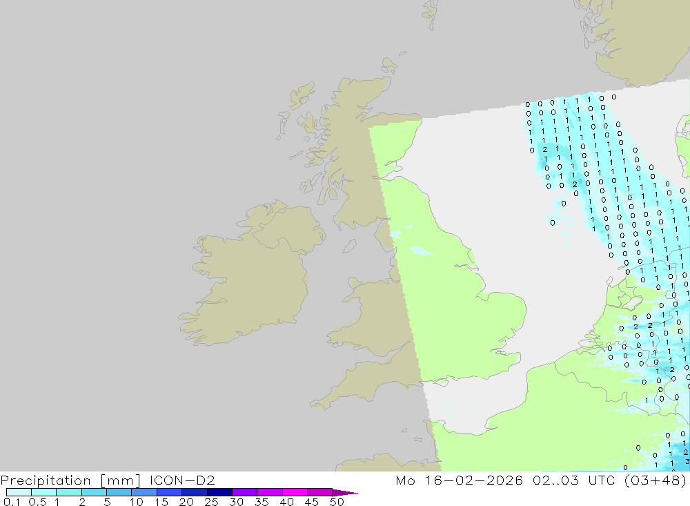The image size is (690, 506).
Task: Pick the 15–20 mm legend color swatch
Action: [x=170, y=492]
